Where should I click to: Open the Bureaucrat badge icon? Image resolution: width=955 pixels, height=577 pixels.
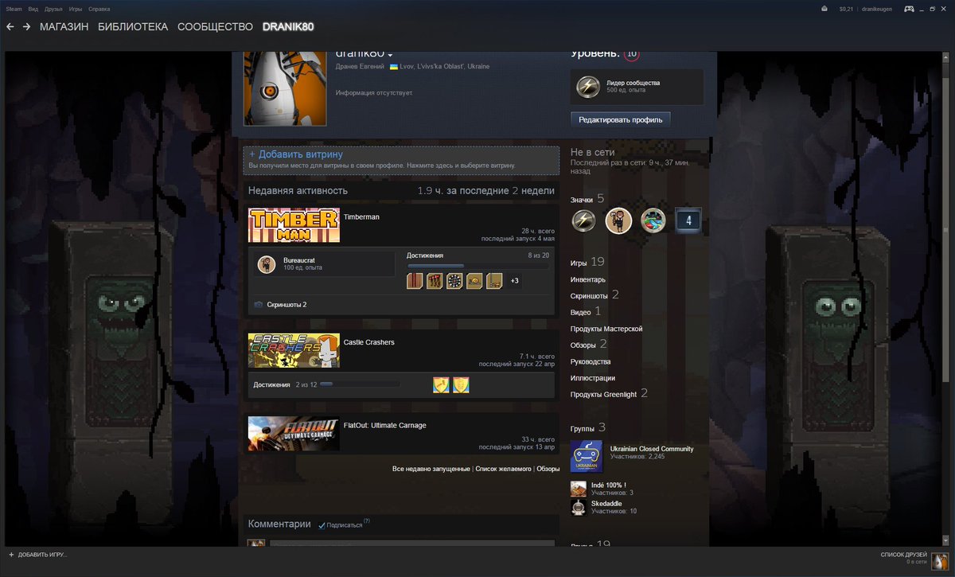tap(267, 264)
